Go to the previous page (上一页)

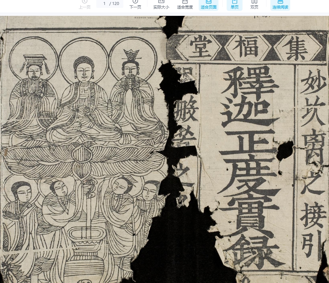tap(85, 4)
